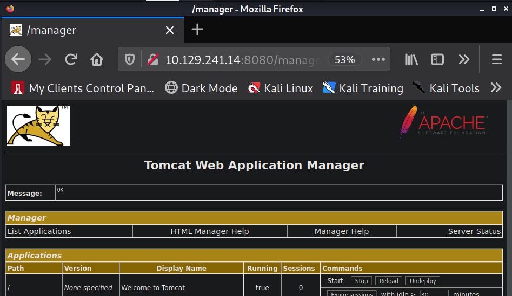Screen dimensions: 512x296
Task: Open the Firefox hamburger menu
Action: (x=497, y=60)
